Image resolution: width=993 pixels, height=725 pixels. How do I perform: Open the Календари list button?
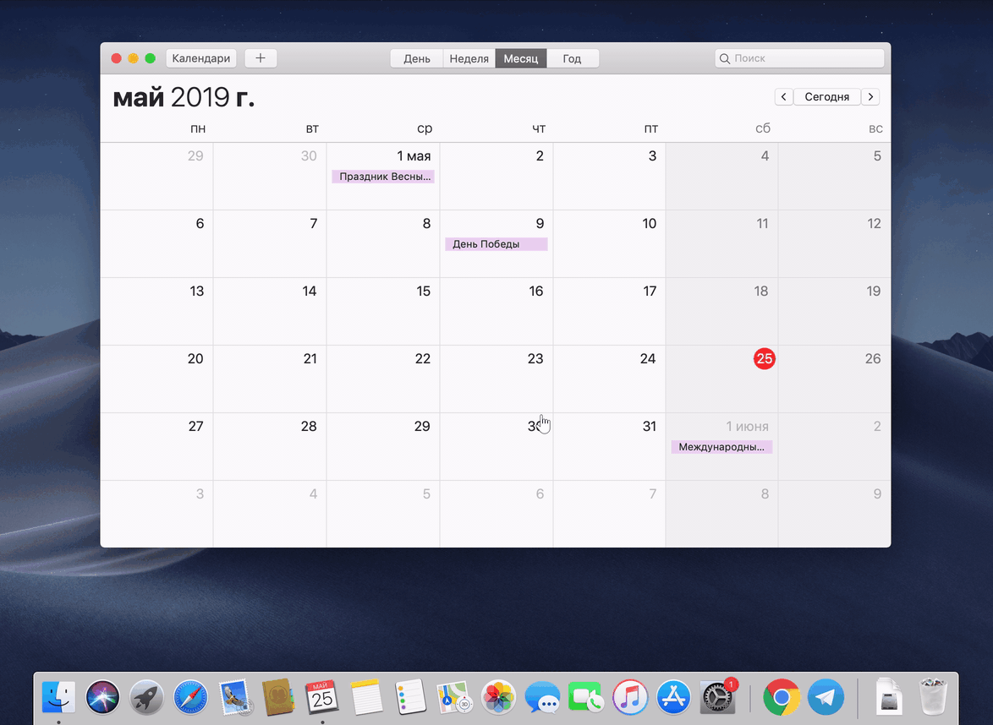pos(201,58)
